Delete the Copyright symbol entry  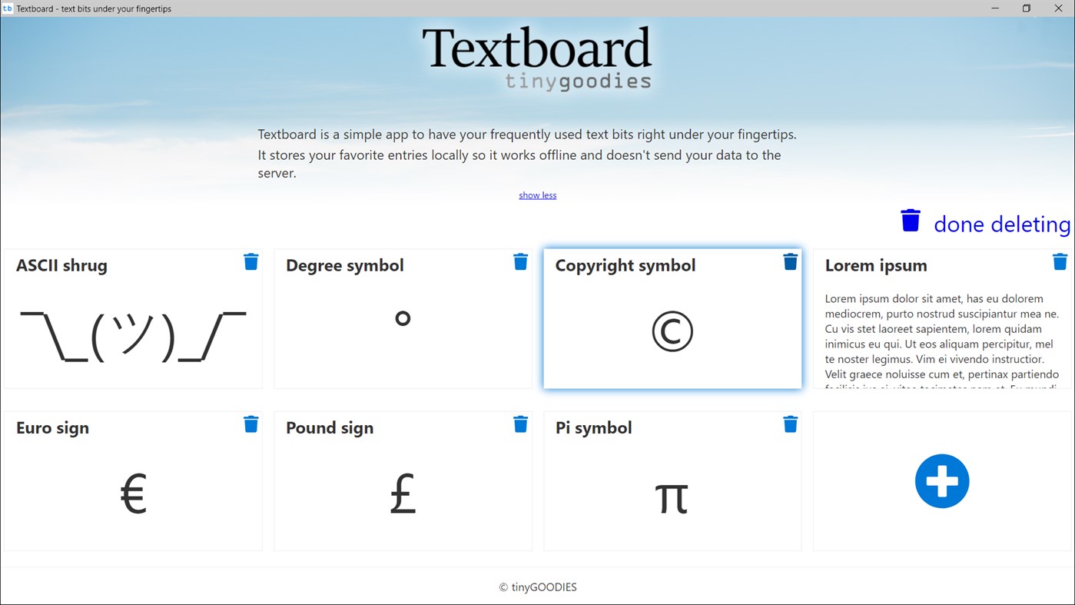pyautogui.click(x=790, y=261)
